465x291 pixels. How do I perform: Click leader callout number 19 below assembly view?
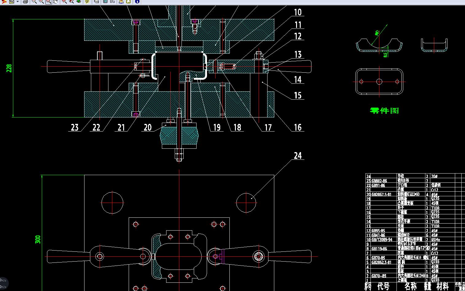217,128
